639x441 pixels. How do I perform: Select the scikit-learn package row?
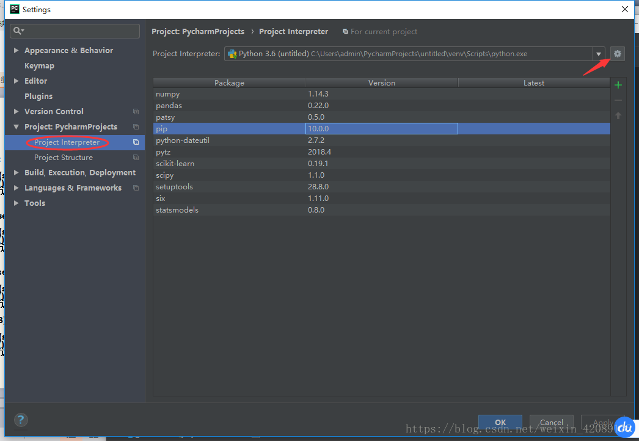coord(381,164)
